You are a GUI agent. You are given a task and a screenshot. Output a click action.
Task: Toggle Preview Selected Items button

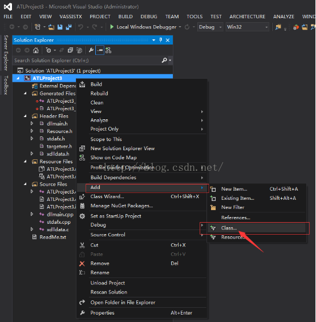(x=100, y=50)
